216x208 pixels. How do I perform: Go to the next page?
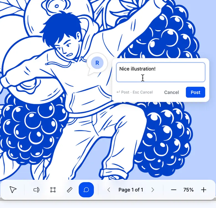click(x=153, y=190)
